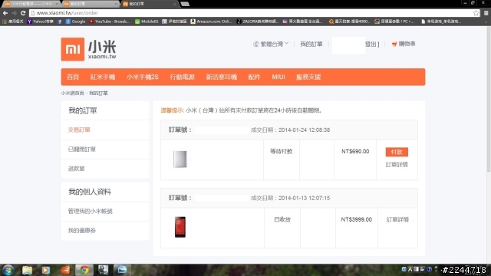Open 我的優惠券 in the sidebar
491x276 pixels.
click(x=82, y=231)
